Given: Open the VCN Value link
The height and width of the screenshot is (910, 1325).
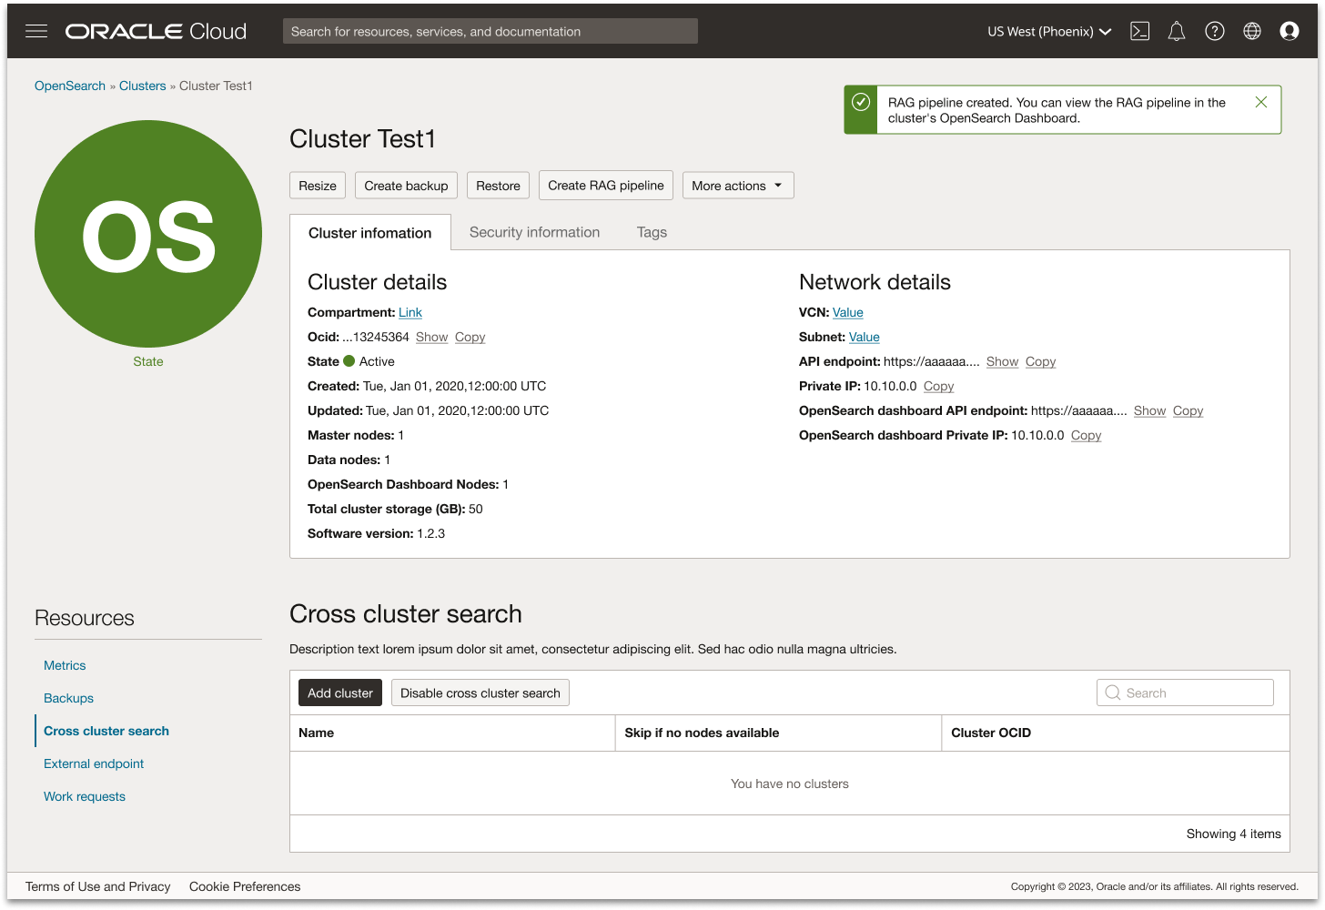Looking at the screenshot, I should 848,312.
